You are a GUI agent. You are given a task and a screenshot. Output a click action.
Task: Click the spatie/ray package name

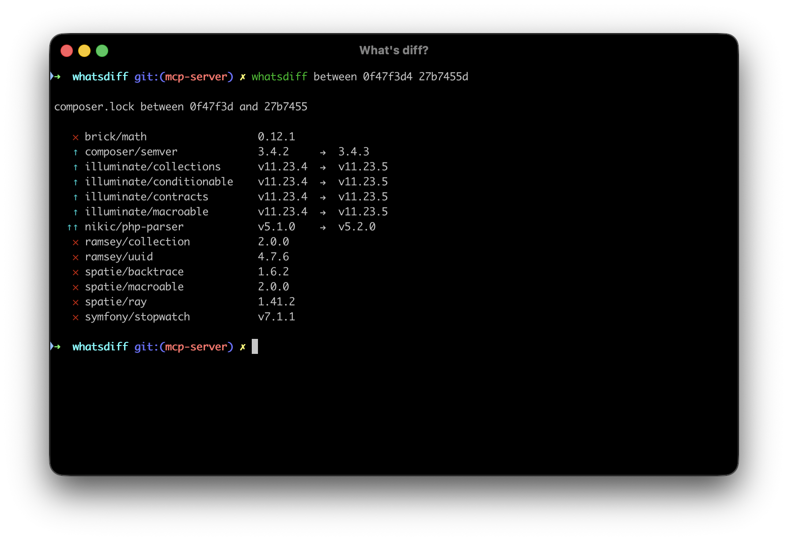click(116, 302)
